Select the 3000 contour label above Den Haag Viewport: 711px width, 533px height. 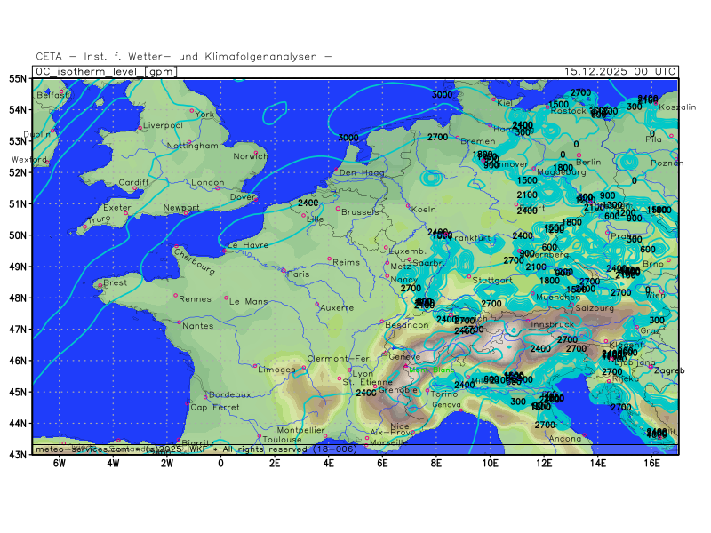point(348,138)
